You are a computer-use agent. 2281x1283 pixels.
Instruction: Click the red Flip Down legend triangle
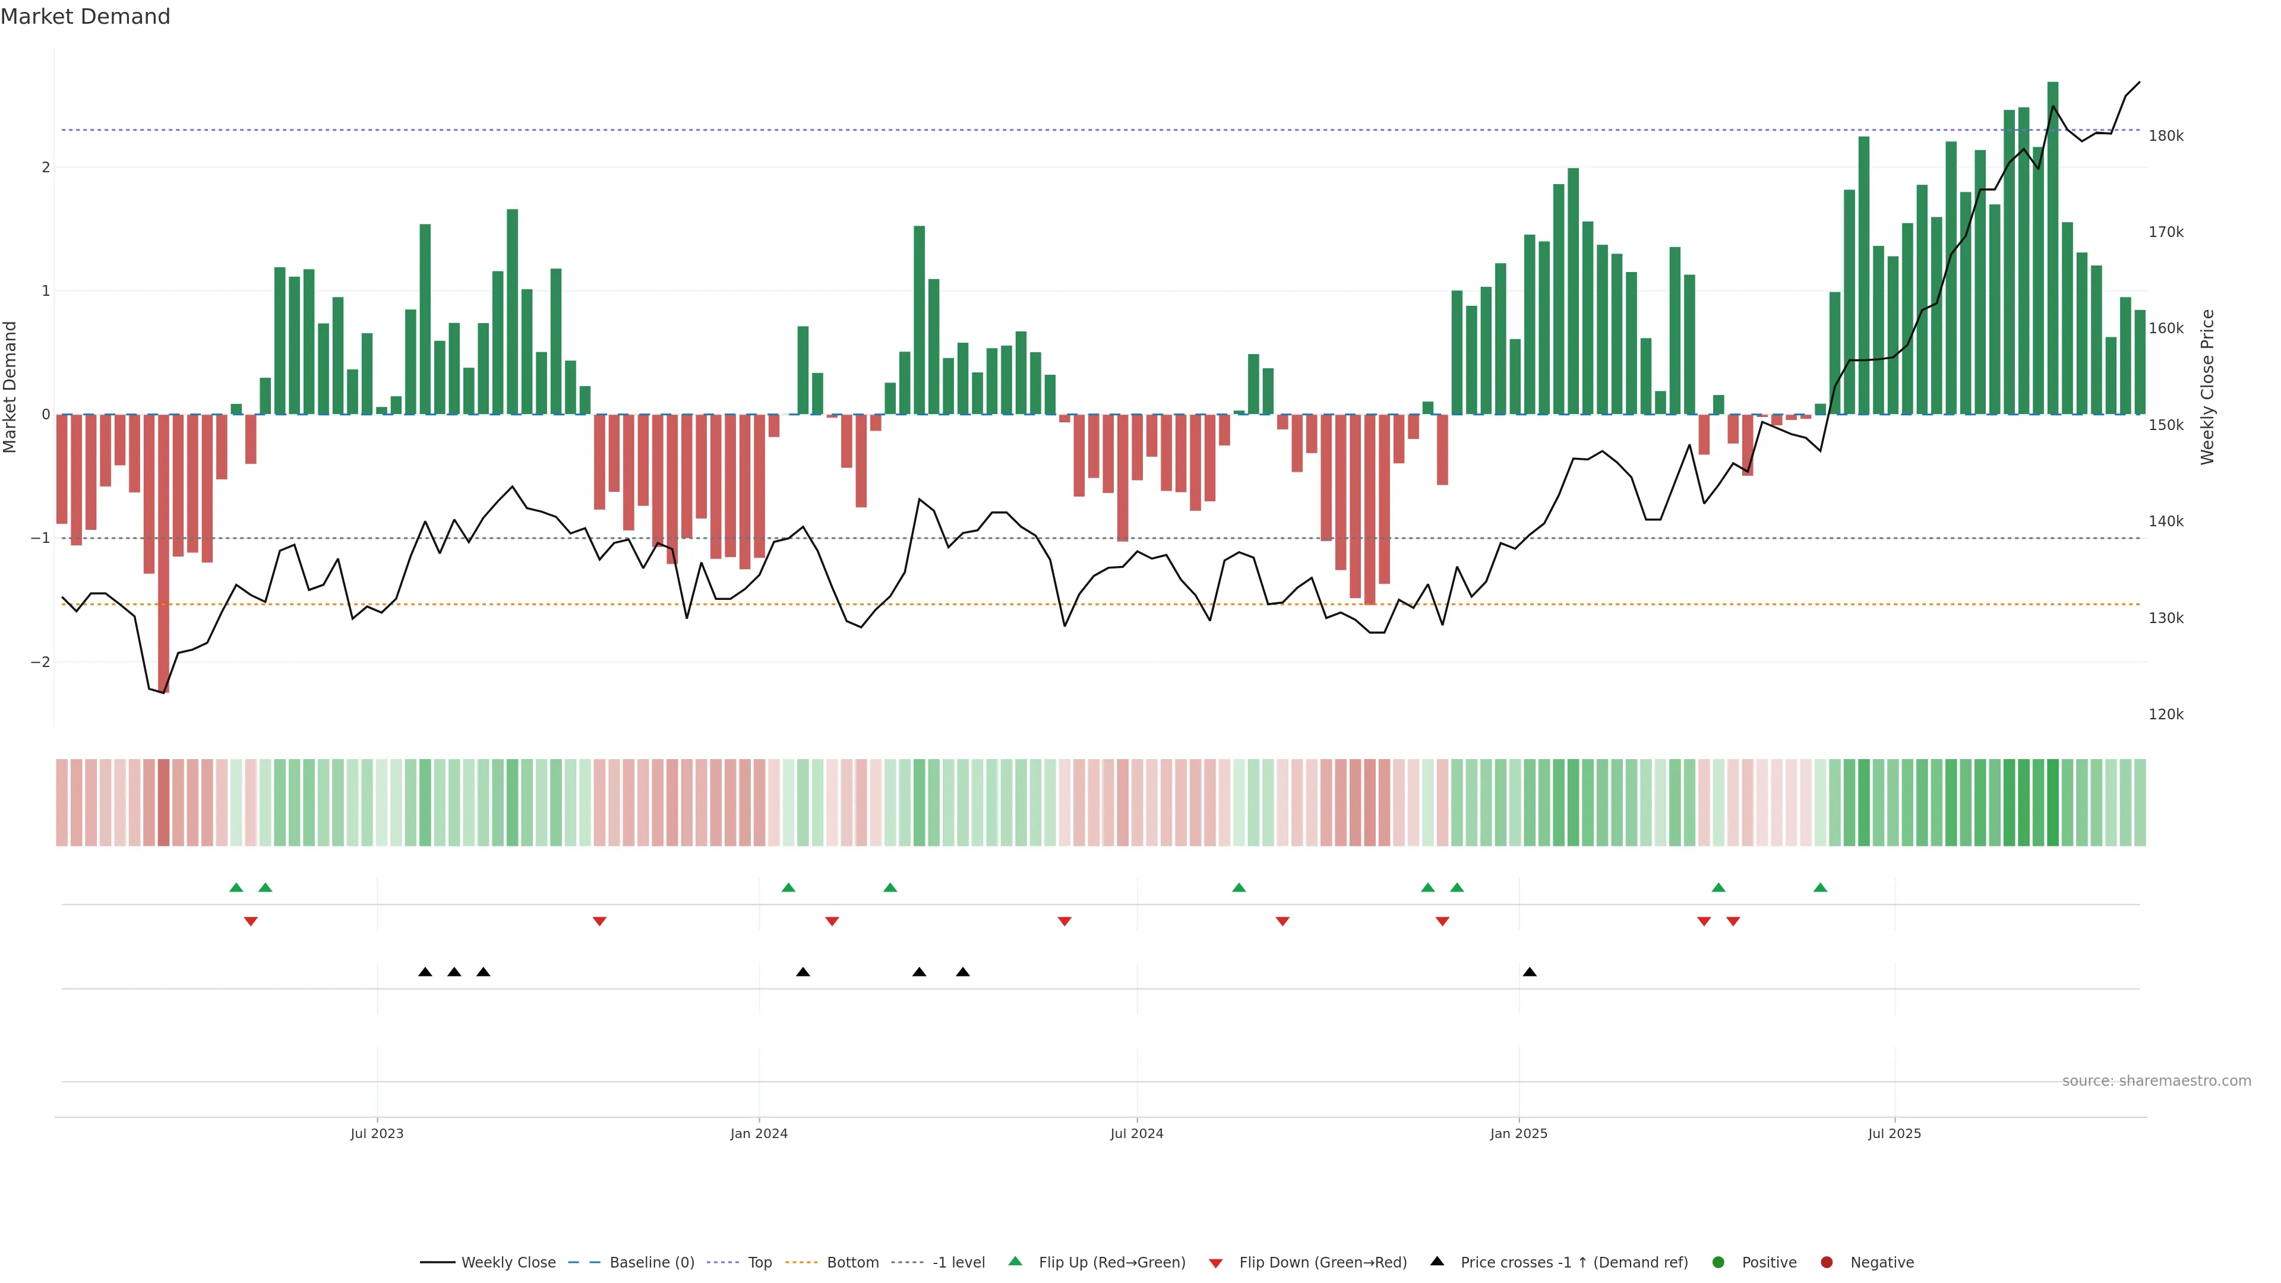pos(1216,1263)
